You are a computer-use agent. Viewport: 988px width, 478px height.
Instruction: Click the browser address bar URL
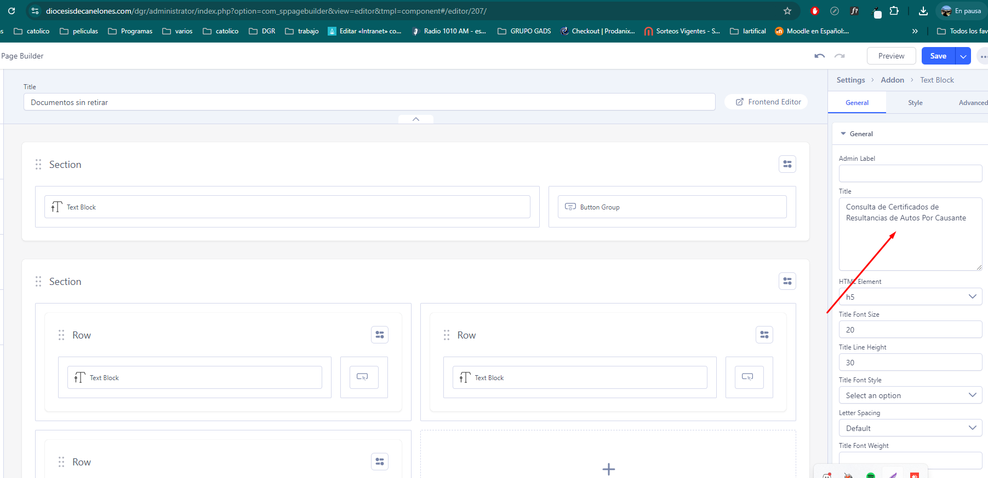pyautogui.click(x=266, y=11)
